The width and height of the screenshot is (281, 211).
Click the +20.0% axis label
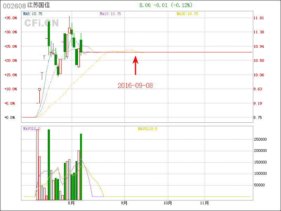11,60
